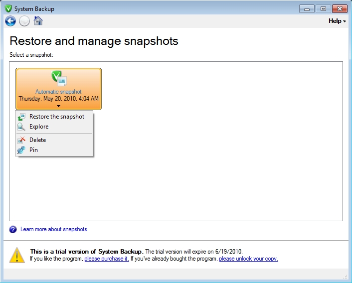Viewport: 352px width, 283px height.
Task: Click the shield snapshot icon in the tile
Action: click(59, 78)
